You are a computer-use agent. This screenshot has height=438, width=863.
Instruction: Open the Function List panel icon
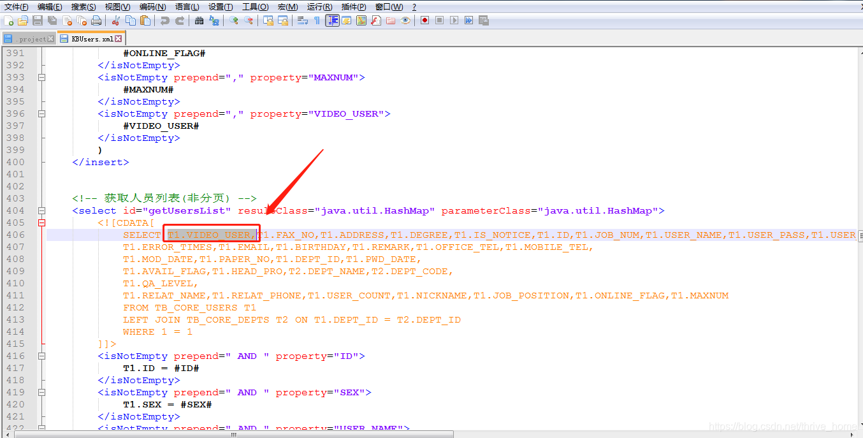click(375, 20)
